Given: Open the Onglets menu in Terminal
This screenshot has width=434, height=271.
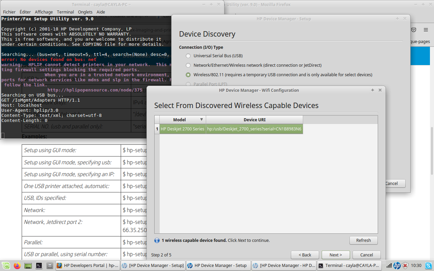Looking at the screenshot, I should pos(85,12).
